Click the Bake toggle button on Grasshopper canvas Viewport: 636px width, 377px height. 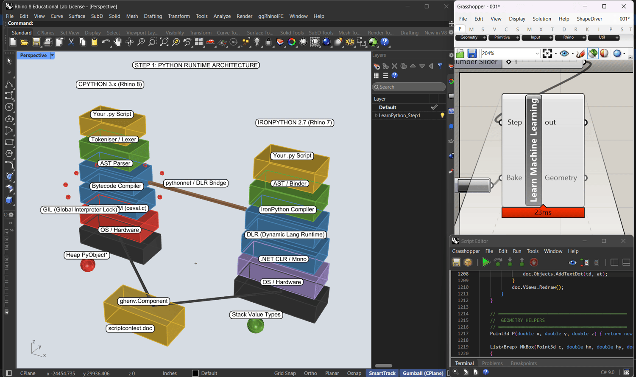(x=474, y=186)
